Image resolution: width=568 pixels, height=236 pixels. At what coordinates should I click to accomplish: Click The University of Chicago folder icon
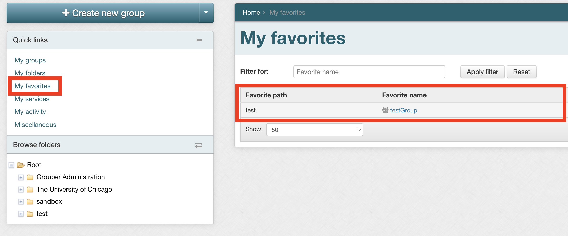point(30,190)
